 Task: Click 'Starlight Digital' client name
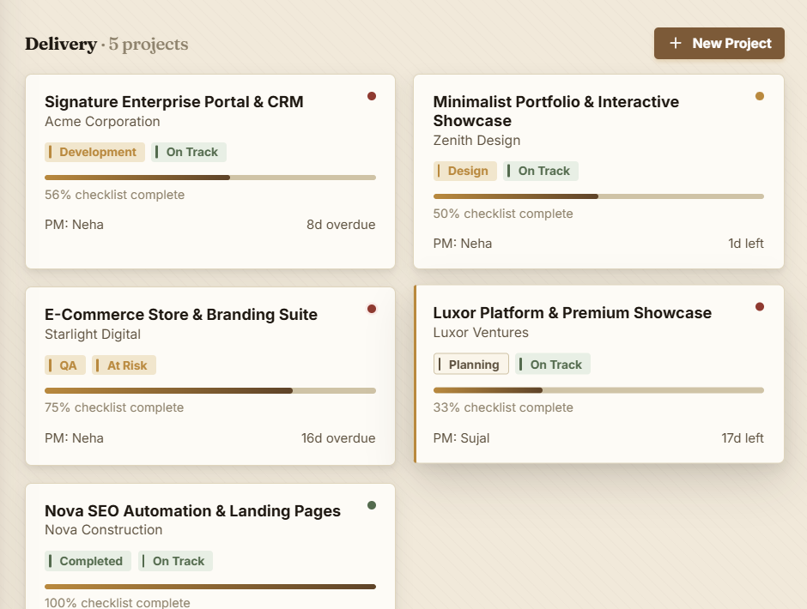click(93, 335)
